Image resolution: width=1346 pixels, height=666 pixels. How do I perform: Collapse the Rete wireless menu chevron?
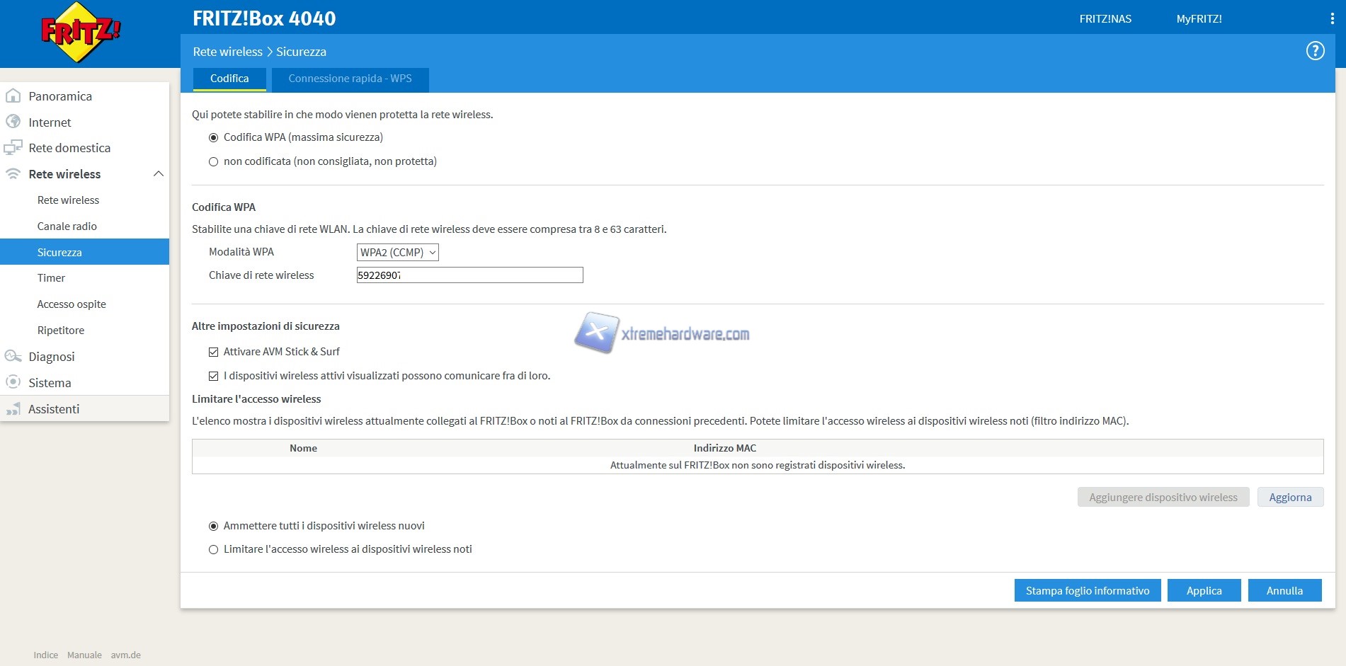point(159,174)
